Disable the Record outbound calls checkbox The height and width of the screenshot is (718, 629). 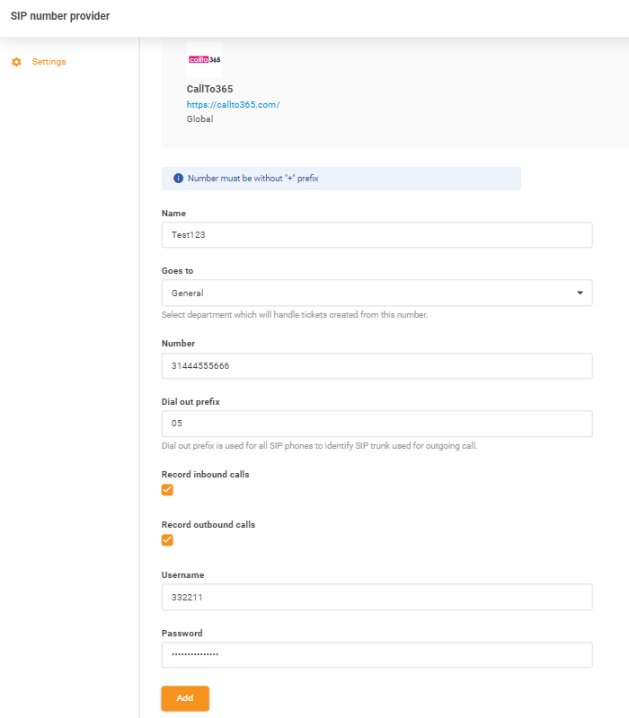[x=167, y=539]
